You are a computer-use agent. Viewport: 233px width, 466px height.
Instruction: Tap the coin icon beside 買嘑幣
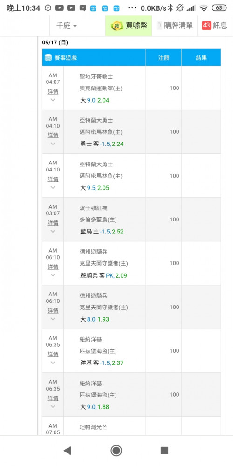coord(117,26)
